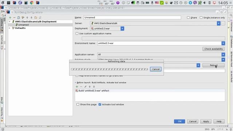The width and height of the screenshot is (233, 131).
Task: Open the dropdown next to the Reload button
Action: click(x=198, y=65)
